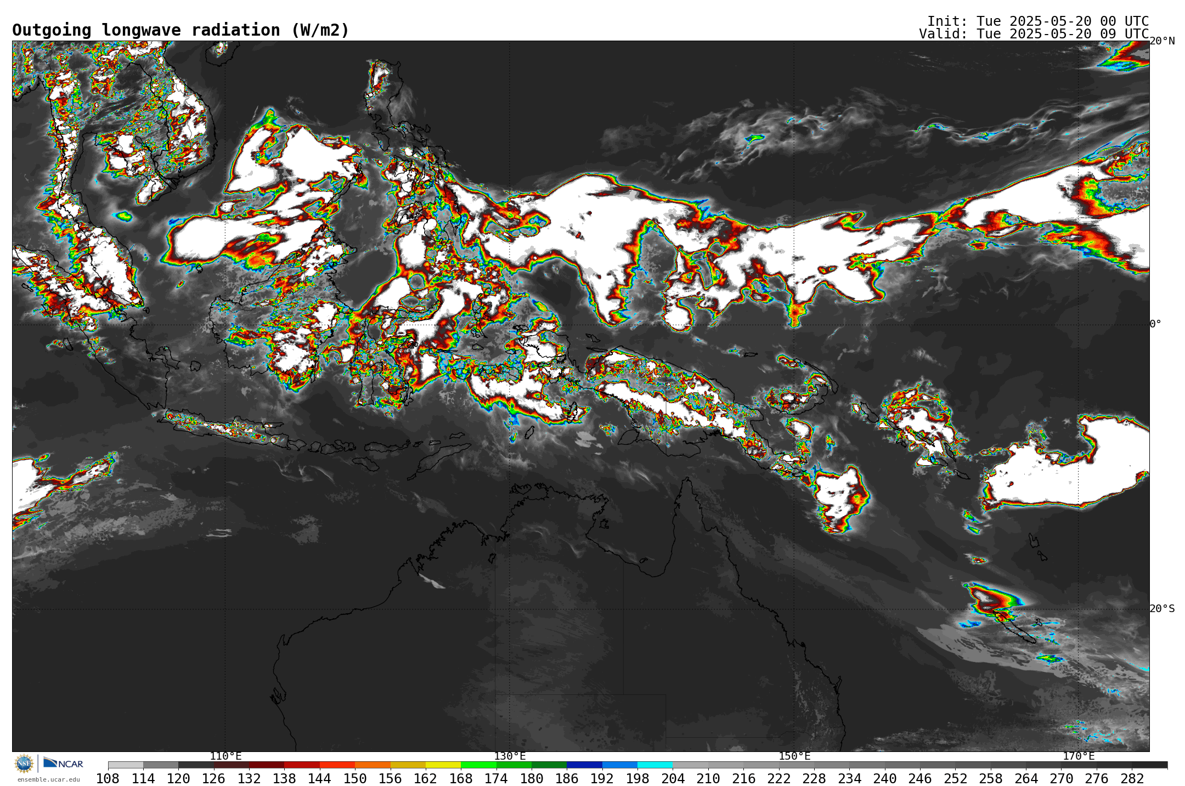Click the colorbar value 222

778,778
